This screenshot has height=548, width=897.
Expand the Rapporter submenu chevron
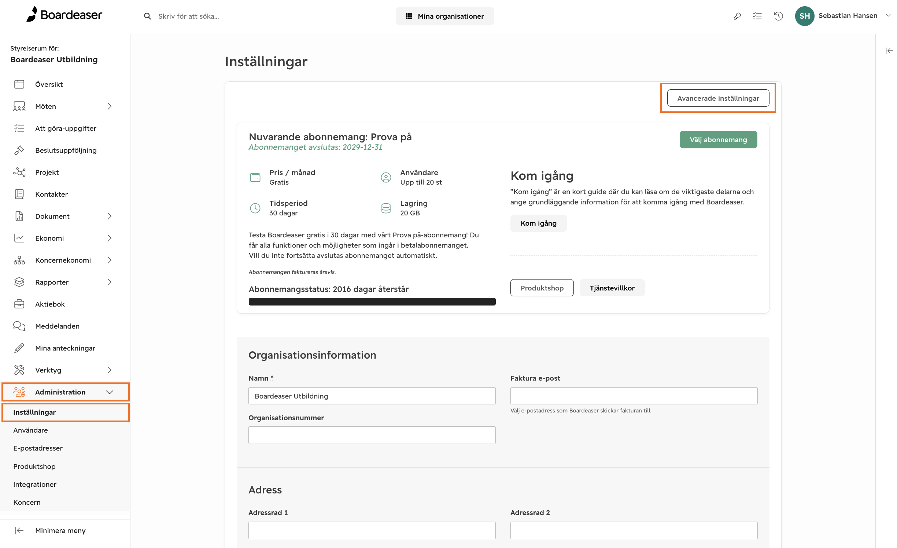click(x=109, y=282)
